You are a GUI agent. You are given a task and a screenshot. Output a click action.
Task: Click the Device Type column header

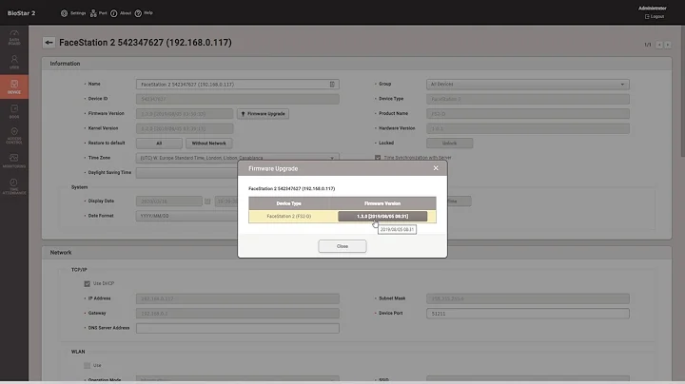pos(289,203)
